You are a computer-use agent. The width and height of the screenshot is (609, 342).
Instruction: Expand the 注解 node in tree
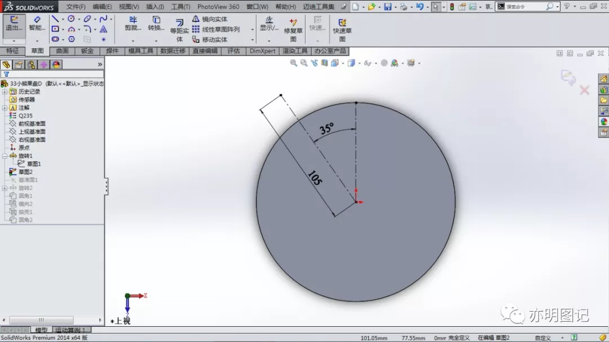point(5,108)
